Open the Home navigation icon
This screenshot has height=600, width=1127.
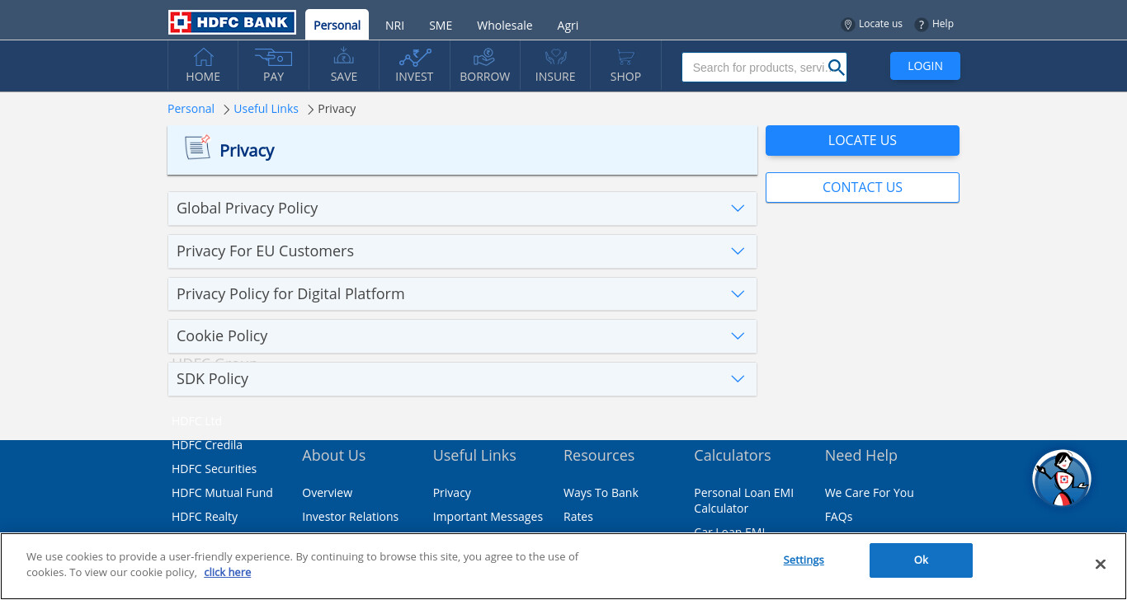pos(203,58)
